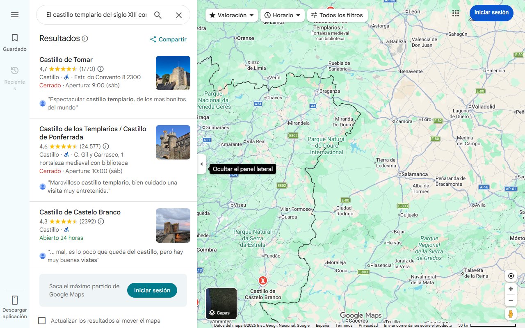The width and height of the screenshot is (525, 328).
Task: Click wheelchair accessibility icon for Castillo de Tomar
Action: click(x=66, y=77)
